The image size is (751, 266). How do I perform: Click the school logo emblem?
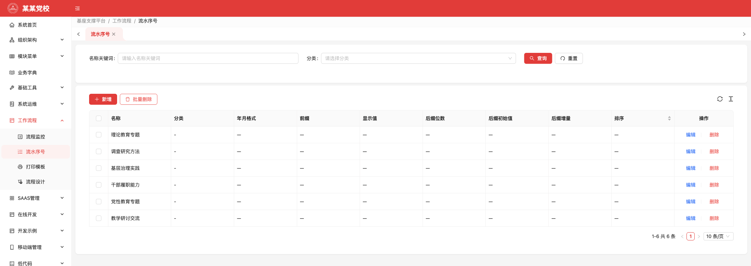13,8
